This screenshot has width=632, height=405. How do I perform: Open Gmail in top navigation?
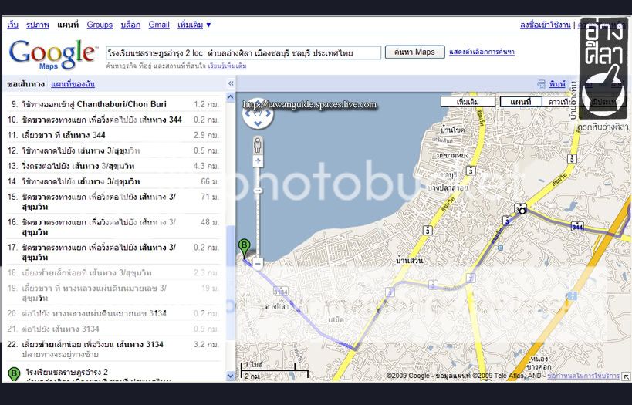pyautogui.click(x=159, y=25)
